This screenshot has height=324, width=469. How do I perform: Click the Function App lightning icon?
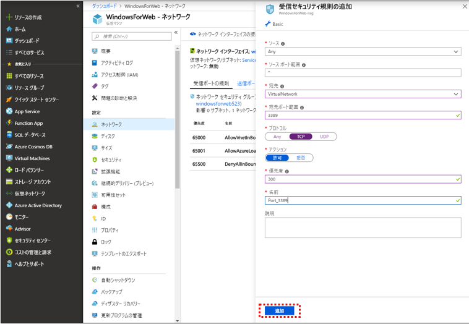(x=9, y=123)
